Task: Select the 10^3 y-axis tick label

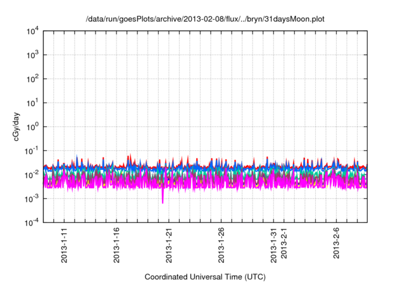Action: tap(32, 55)
